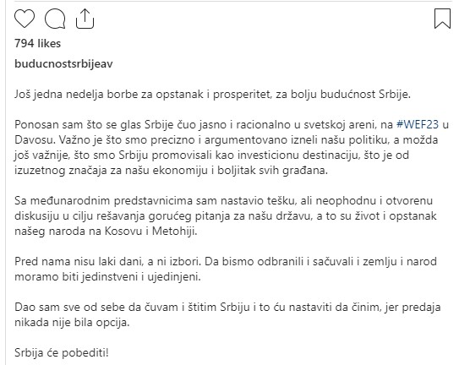Click the line starting "Sa međunarodnim predstavnicima"
This screenshot has height=365, width=459.
pos(224,201)
